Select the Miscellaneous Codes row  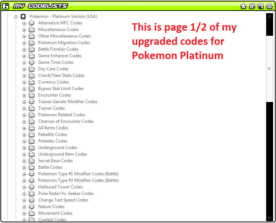point(58,30)
